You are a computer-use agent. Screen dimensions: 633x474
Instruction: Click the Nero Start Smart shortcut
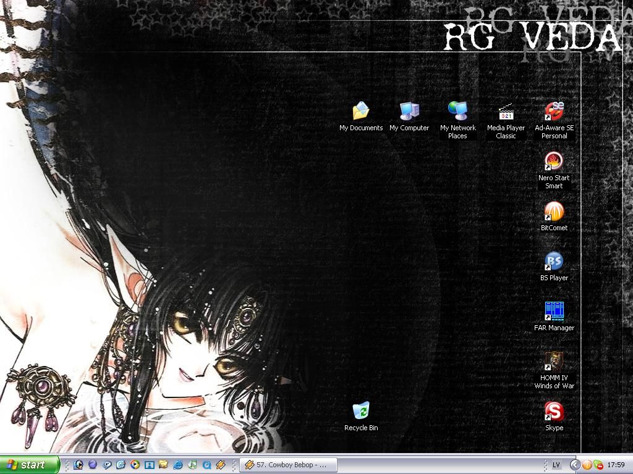click(554, 170)
